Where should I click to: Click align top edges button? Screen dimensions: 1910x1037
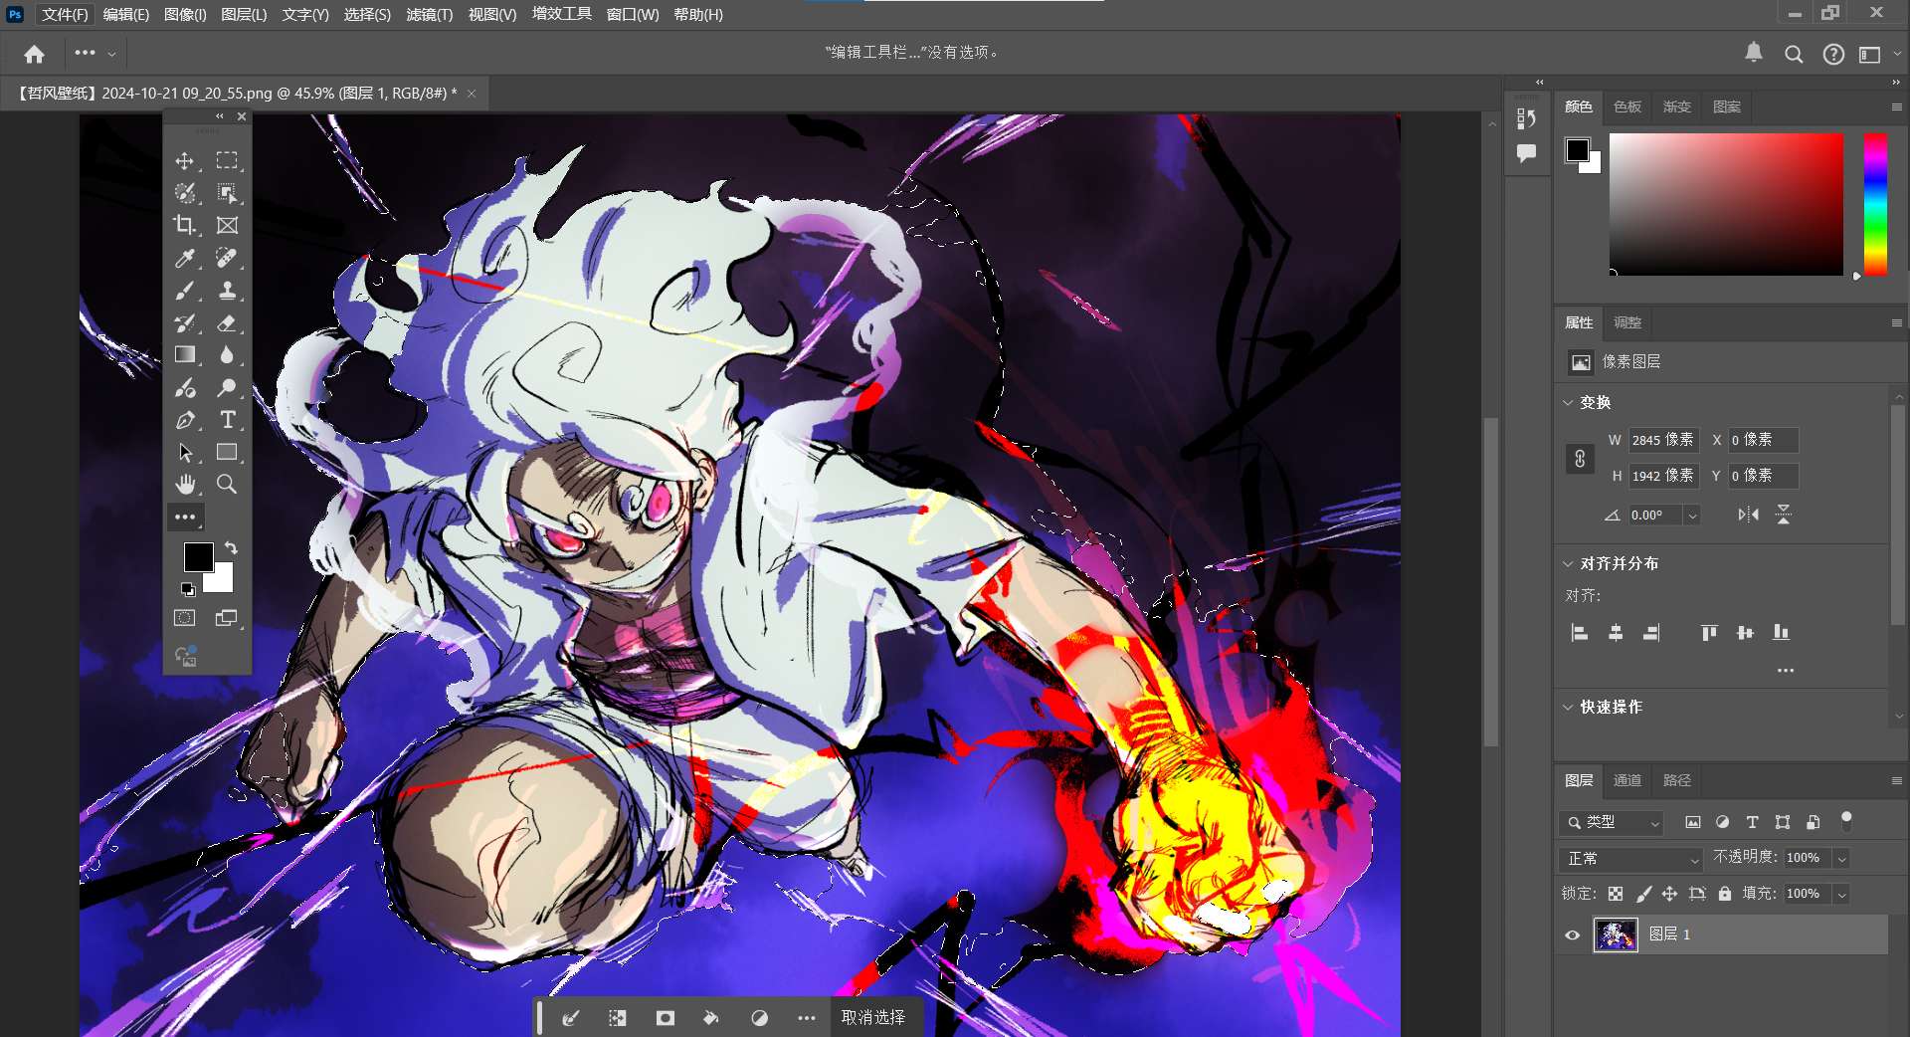pyautogui.click(x=1709, y=633)
